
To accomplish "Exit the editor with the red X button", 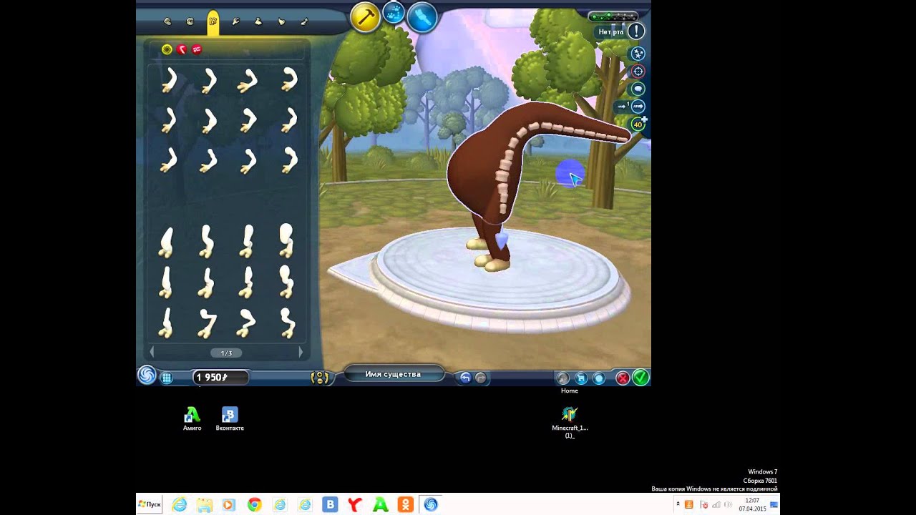I will coord(623,378).
